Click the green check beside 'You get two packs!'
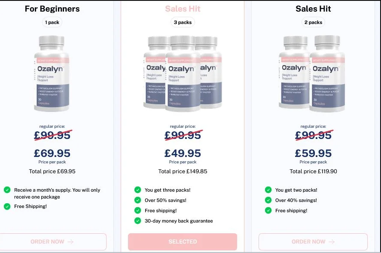The height and width of the screenshot is (253, 381). coord(268,190)
